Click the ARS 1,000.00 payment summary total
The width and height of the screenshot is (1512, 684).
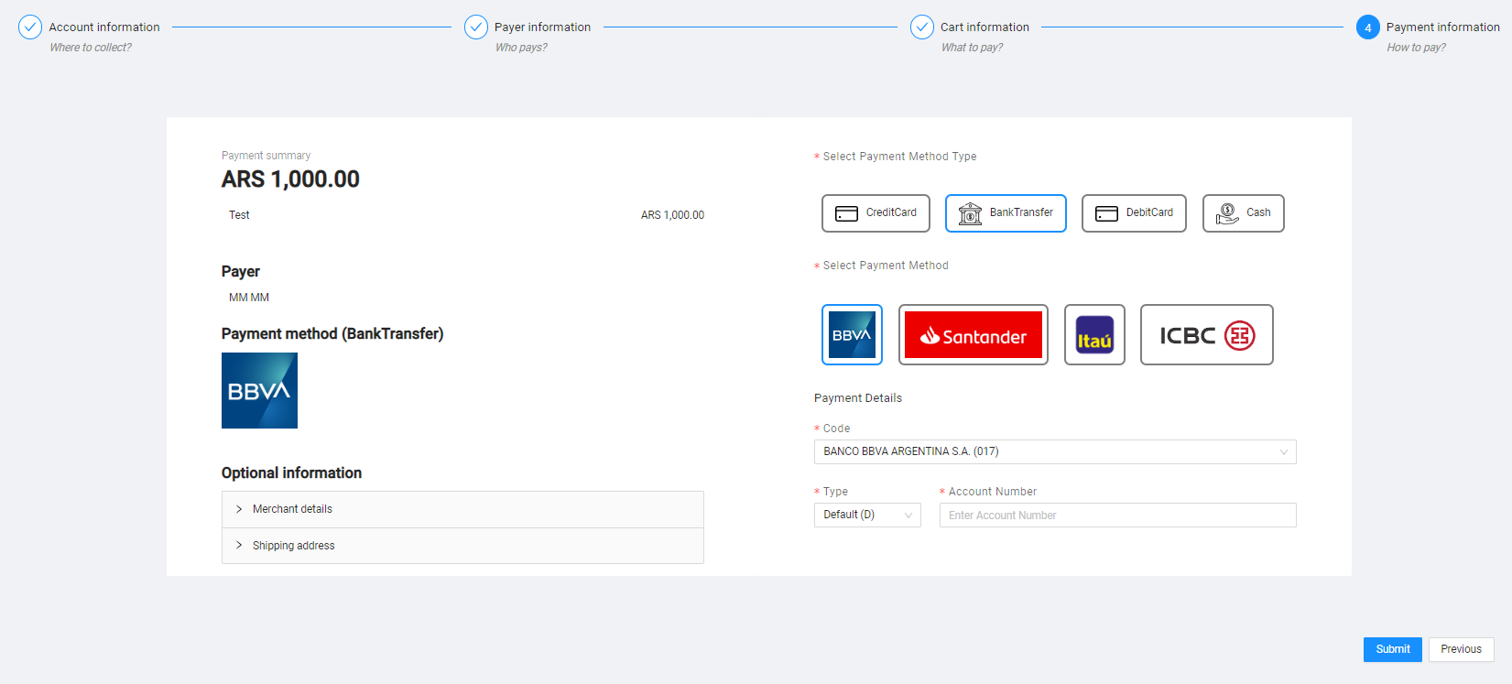(x=290, y=179)
